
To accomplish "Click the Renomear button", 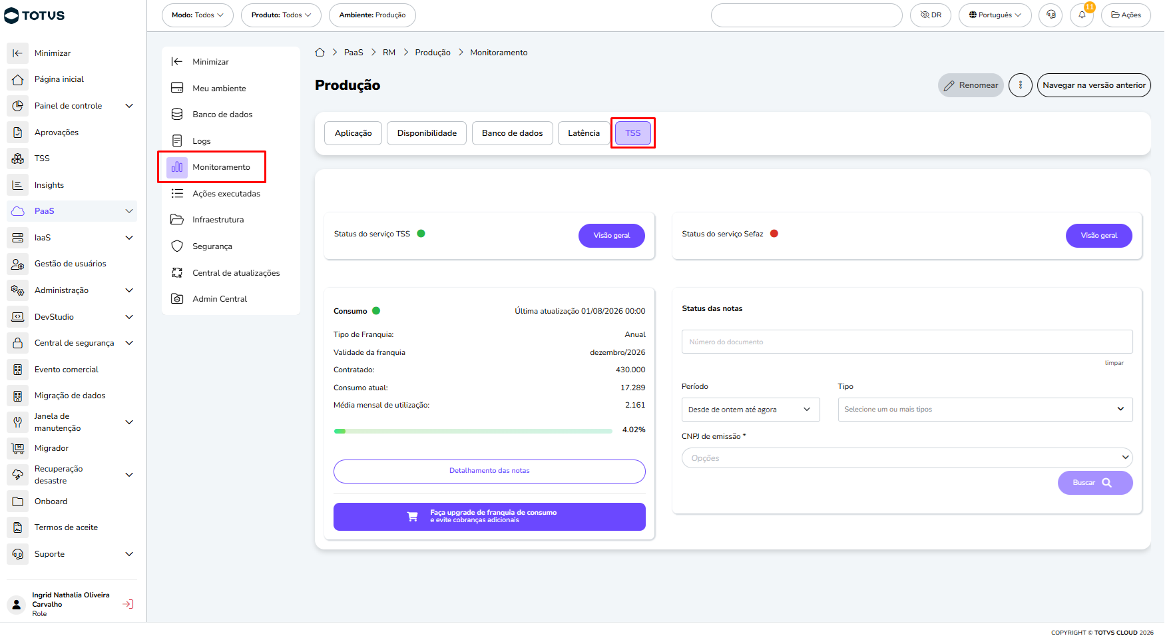I will point(971,85).
